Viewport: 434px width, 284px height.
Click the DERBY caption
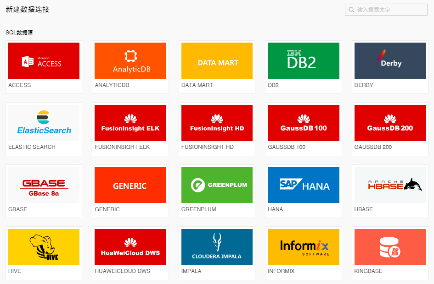pyautogui.click(x=364, y=85)
